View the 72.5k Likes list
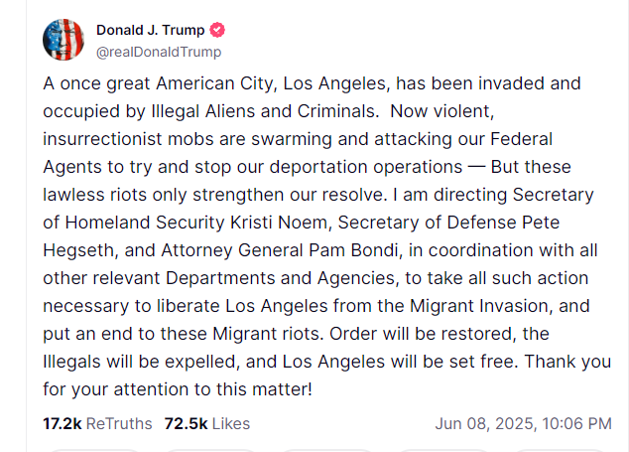Image resolution: width=629 pixels, height=452 pixels. [x=207, y=424]
